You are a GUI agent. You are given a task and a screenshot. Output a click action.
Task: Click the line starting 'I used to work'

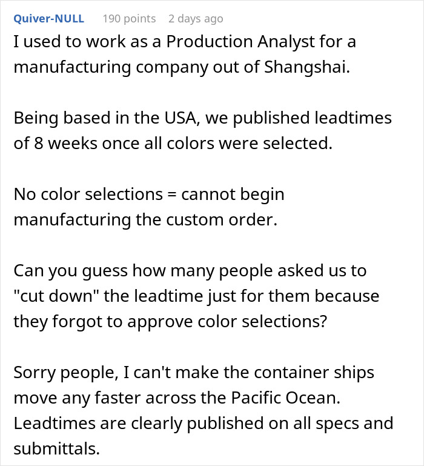185,41
